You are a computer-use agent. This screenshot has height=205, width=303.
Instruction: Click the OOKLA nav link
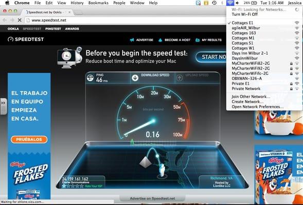click(x=13, y=29)
